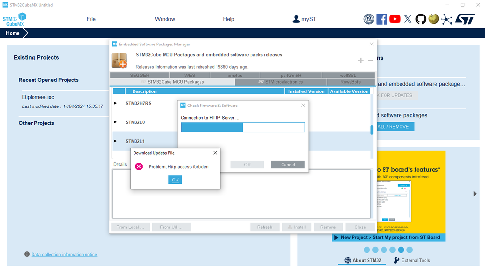The image size is (485, 272).
Task: Select the last carousel dot
Action: [410, 250]
